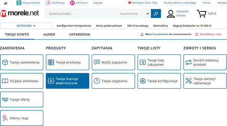Click the Wyślij zapytanie label
Image resolution: width=227 pixels, height=126 pixels.
[115, 62]
